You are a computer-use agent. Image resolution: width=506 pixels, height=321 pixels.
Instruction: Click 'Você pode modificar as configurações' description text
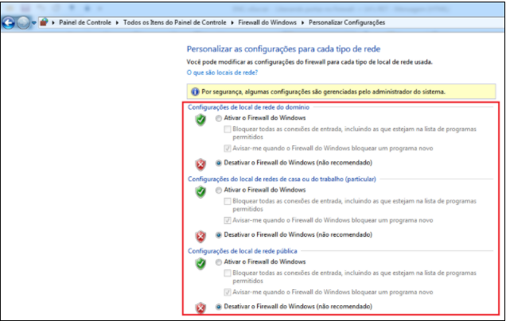[309, 62]
